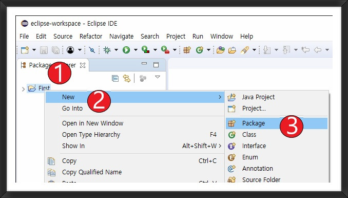
Task: Open the Navigate menu
Action: coord(122,37)
